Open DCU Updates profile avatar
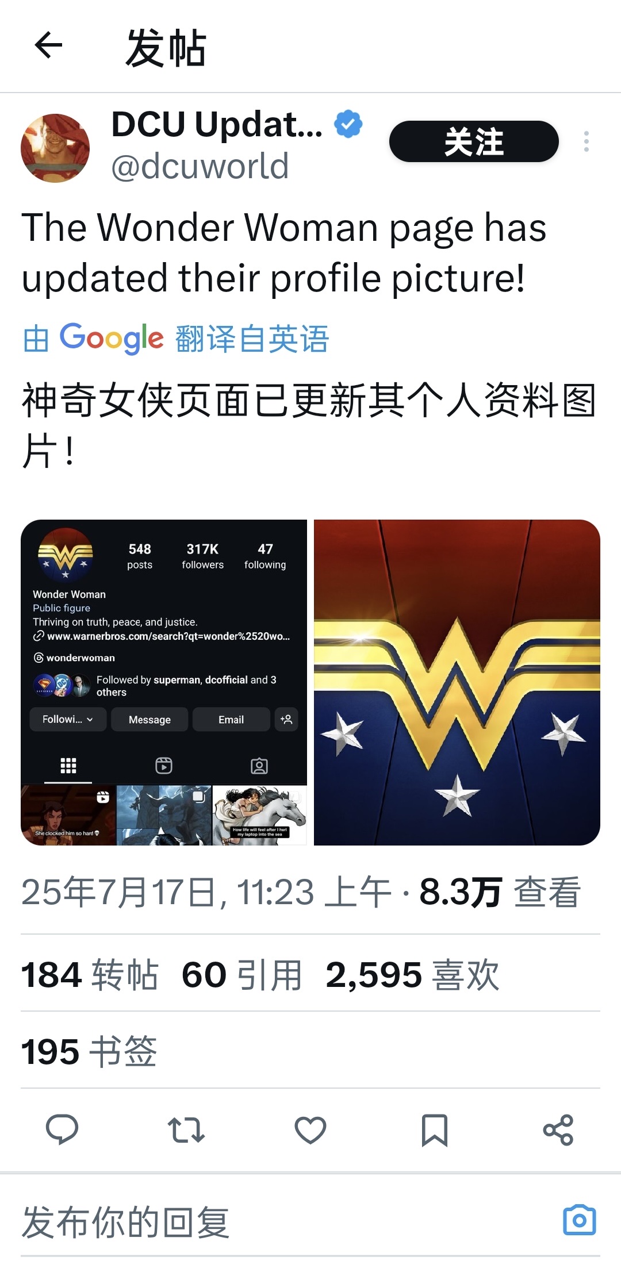Viewport: 621px width, 1268px height. coord(55,148)
